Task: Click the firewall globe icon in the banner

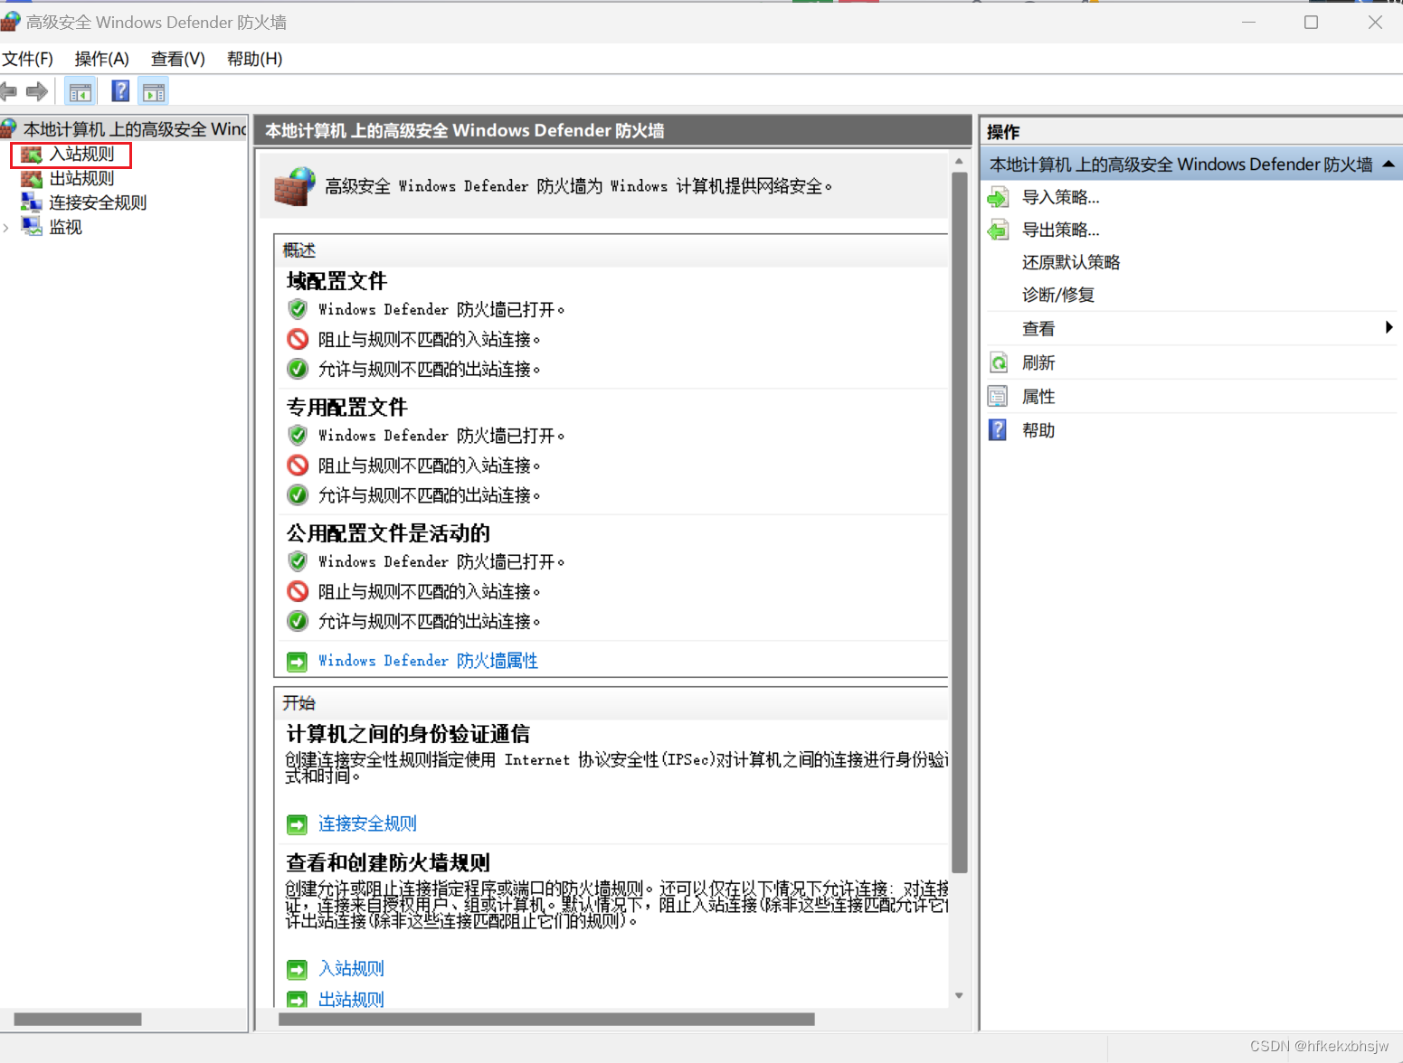Action: [295, 186]
